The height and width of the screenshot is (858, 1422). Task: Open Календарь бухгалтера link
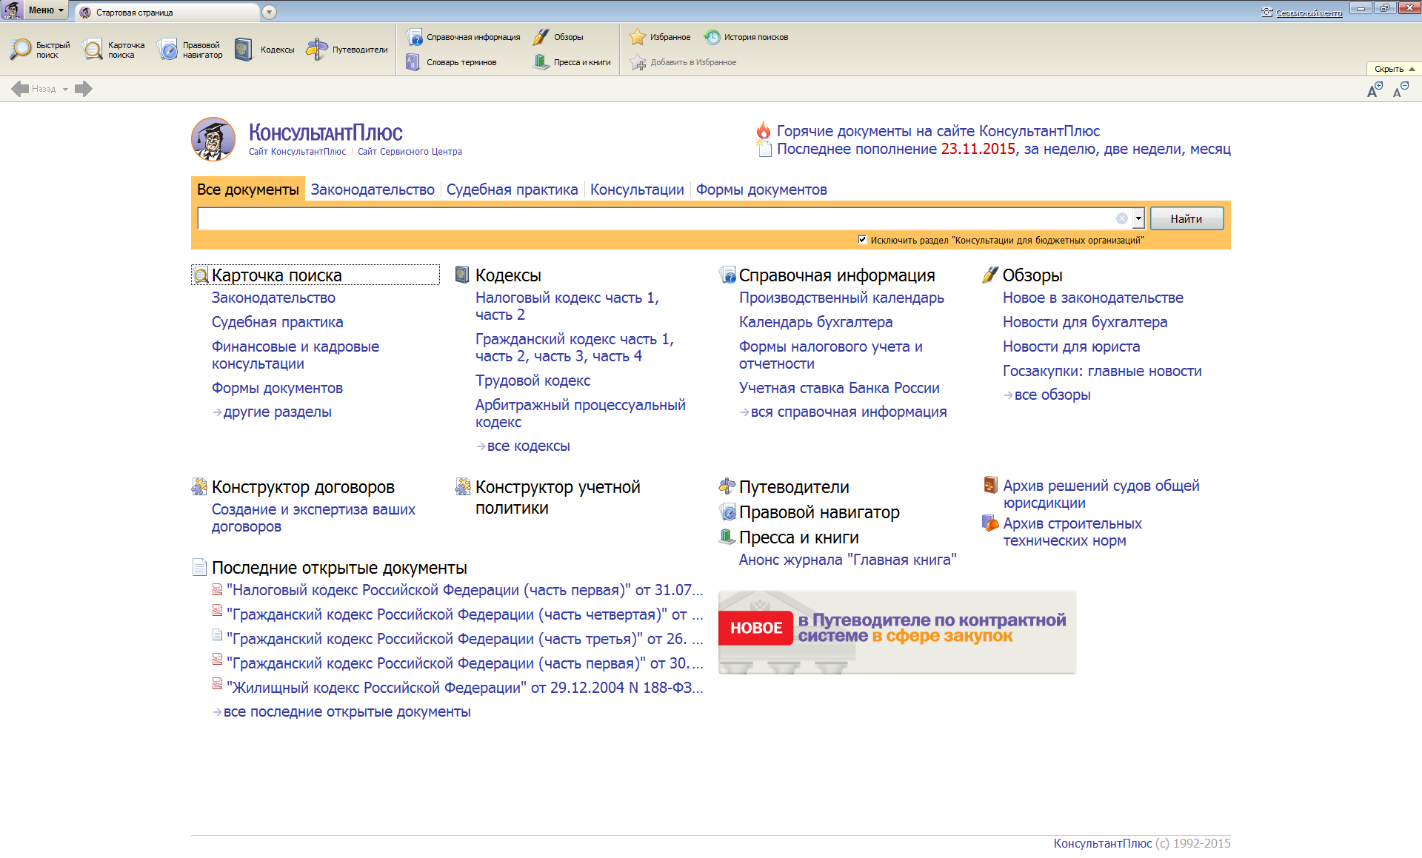click(x=815, y=322)
